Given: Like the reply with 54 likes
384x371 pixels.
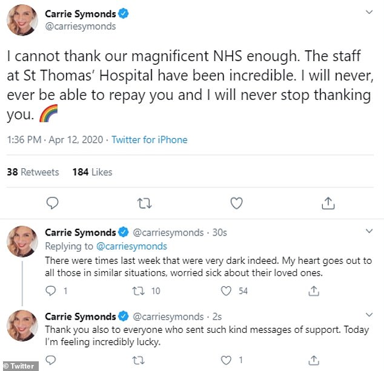Looking at the screenshot, I should (227, 291).
